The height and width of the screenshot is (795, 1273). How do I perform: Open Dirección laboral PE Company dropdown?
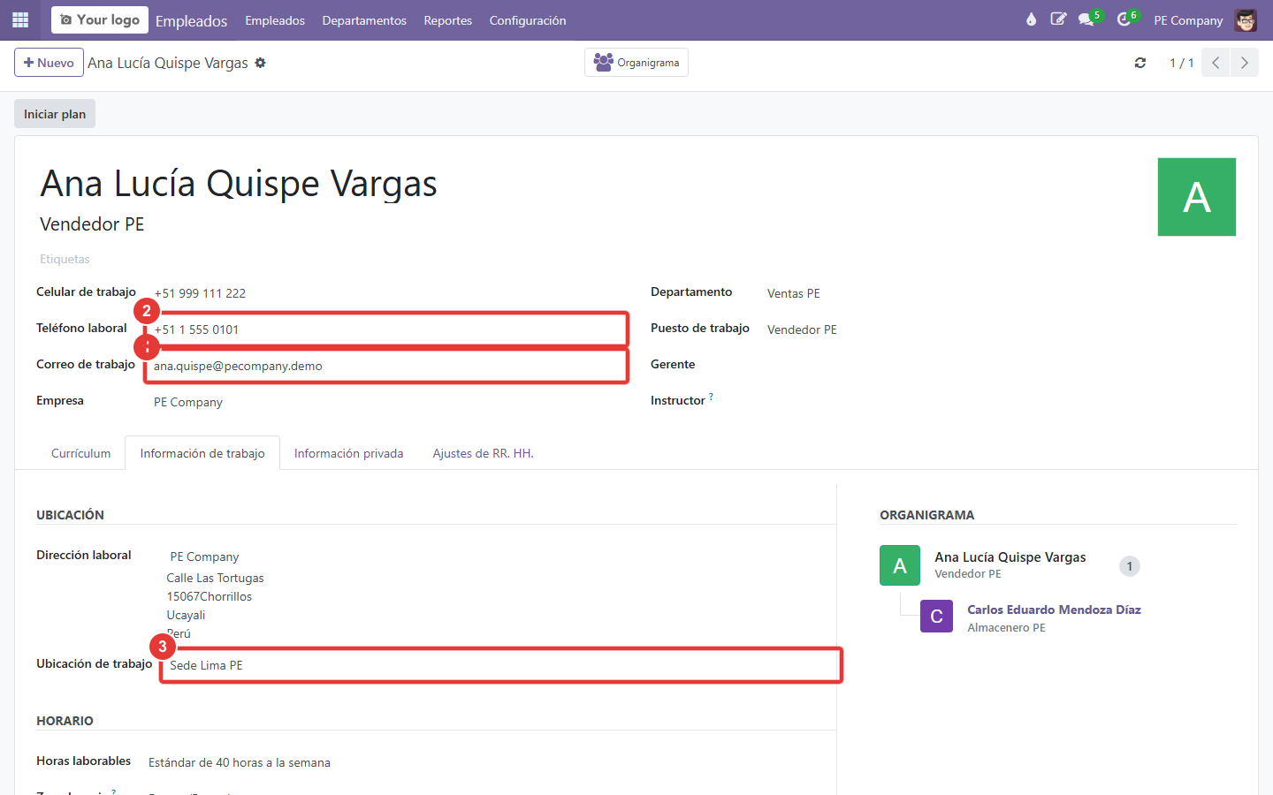click(499, 556)
